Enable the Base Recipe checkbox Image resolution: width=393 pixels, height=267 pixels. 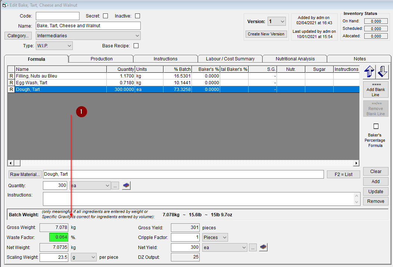pyautogui.click(x=136, y=46)
